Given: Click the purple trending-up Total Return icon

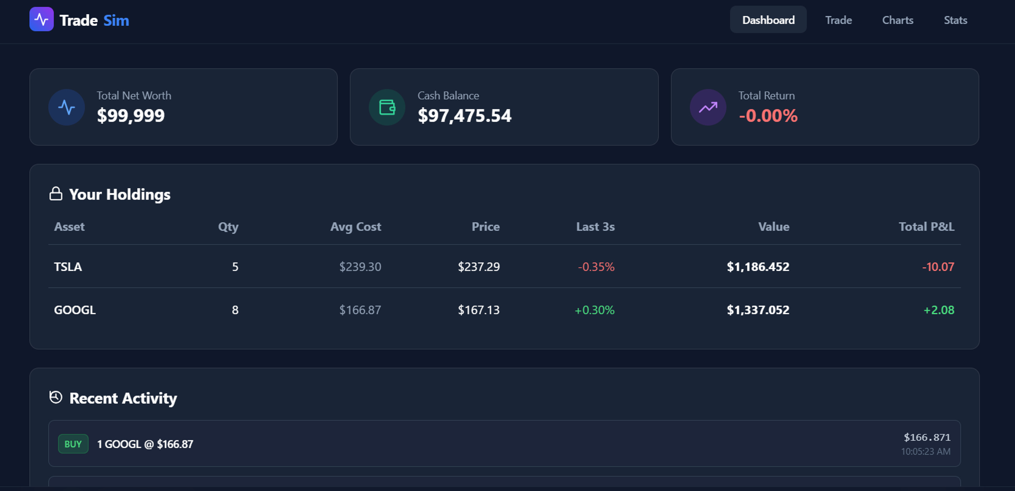Looking at the screenshot, I should [x=708, y=107].
